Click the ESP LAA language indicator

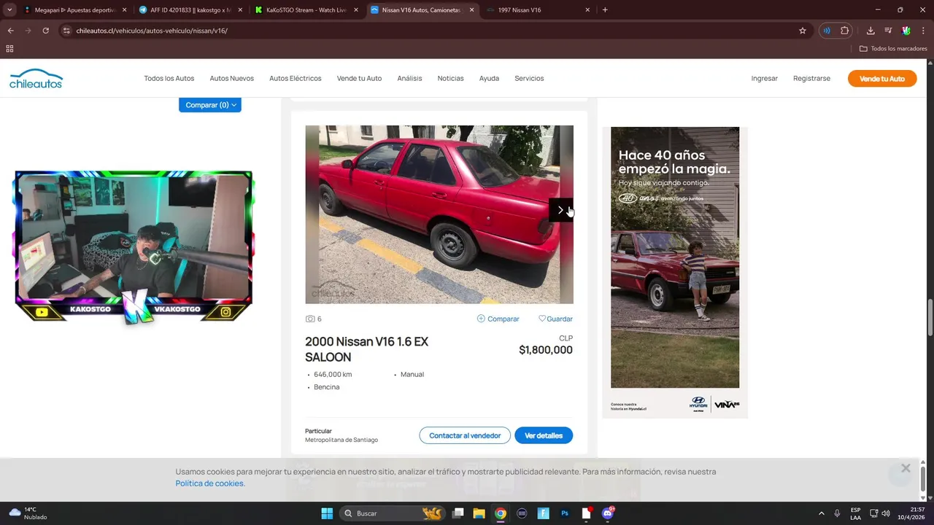855,513
